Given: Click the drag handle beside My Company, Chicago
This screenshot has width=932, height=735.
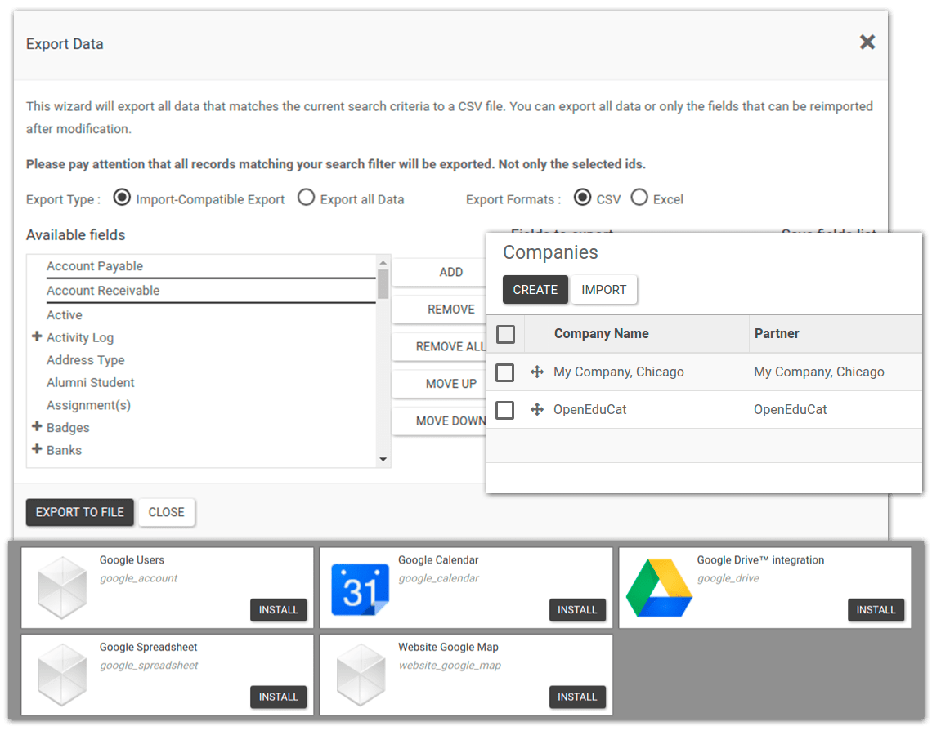Looking at the screenshot, I should [x=536, y=372].
